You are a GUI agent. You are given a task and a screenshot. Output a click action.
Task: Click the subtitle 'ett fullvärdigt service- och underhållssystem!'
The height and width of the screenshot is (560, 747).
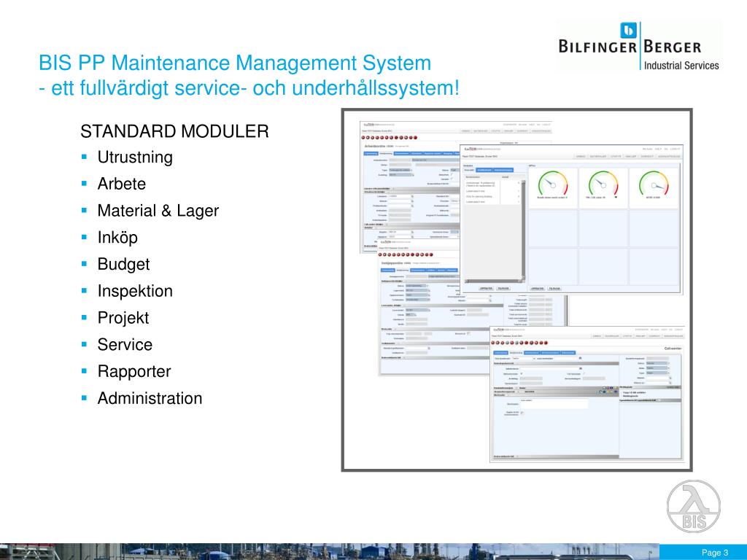[x=255, y=87]
